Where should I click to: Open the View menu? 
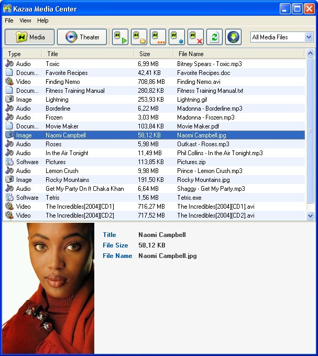pos(25,20)
